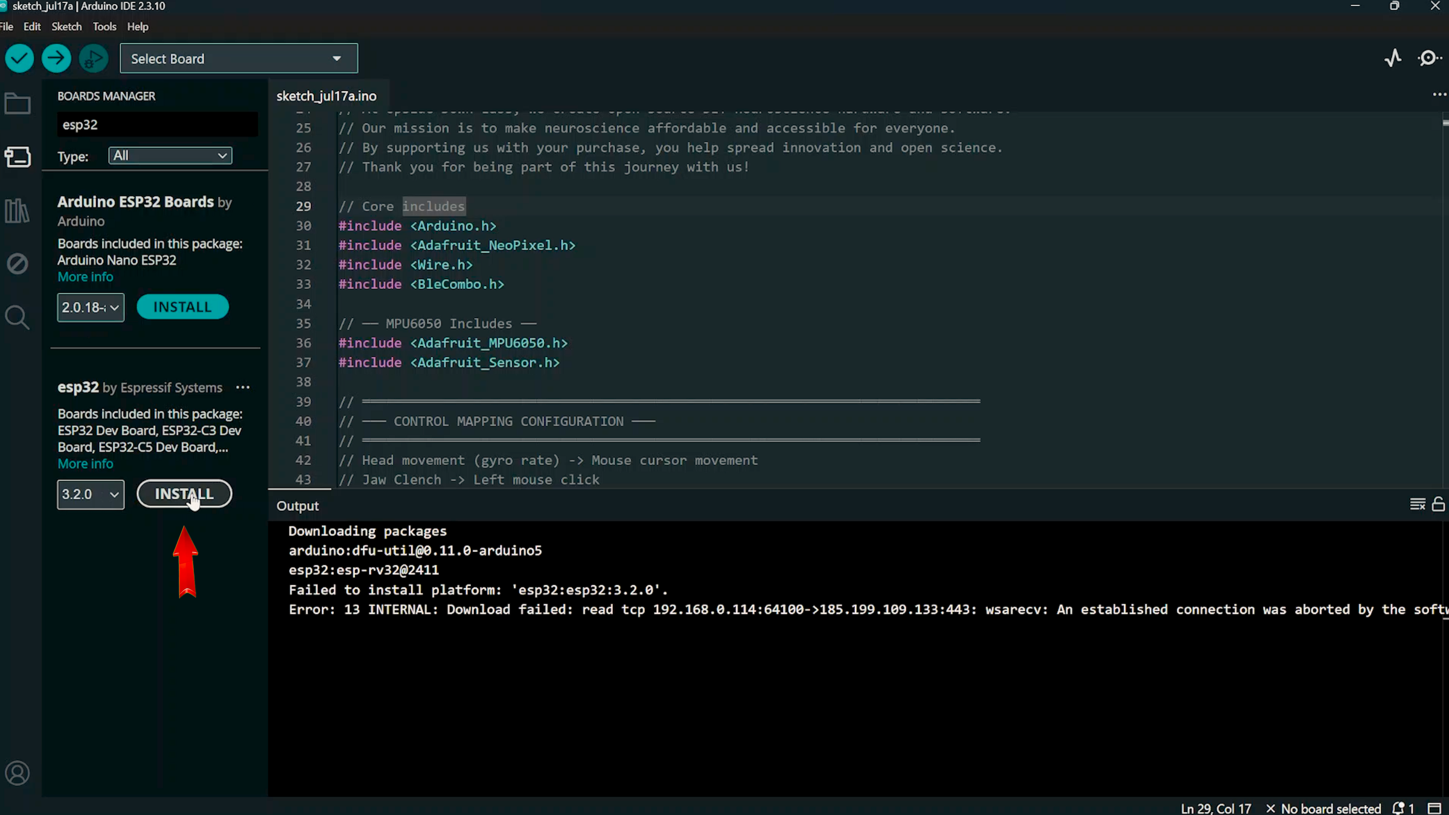The height and width of the screenshot is (815, 1449).
Task: Click the Verify sketch checkmark button
Action: [19, 59]
